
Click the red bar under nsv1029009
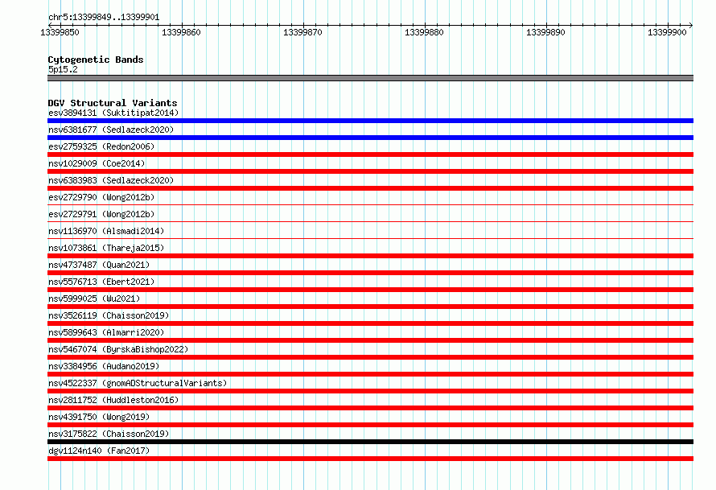click(x=370, y=171)
